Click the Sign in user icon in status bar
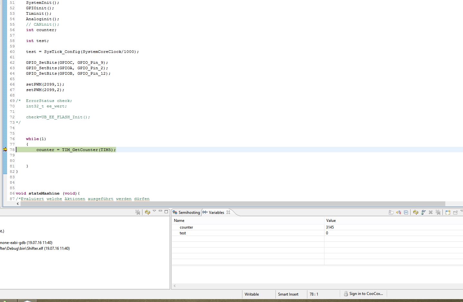The height and width of the screenshot is (302, 463). (x=346, y=294)
